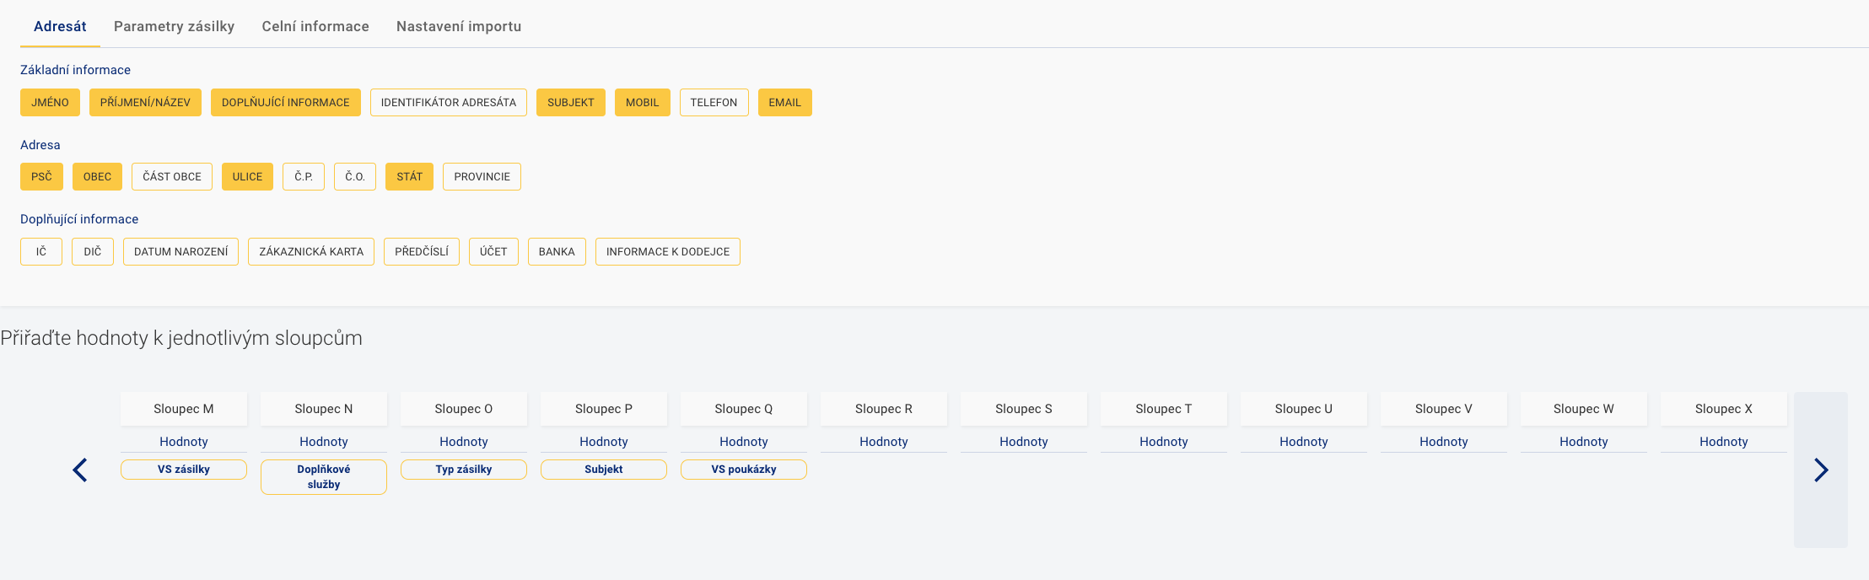Viewport: 1869px width, 580px height.
Task: Click the Přiřaďte hodnoty heading
Action: [181, 338]
